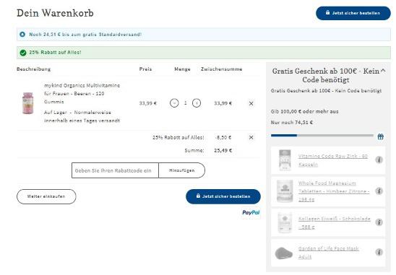Image resolution: width=396 pixels, height=275 pixels.
Task: Open Vitamine Code Raw Zink product link
Action: [x=333, y=160]
